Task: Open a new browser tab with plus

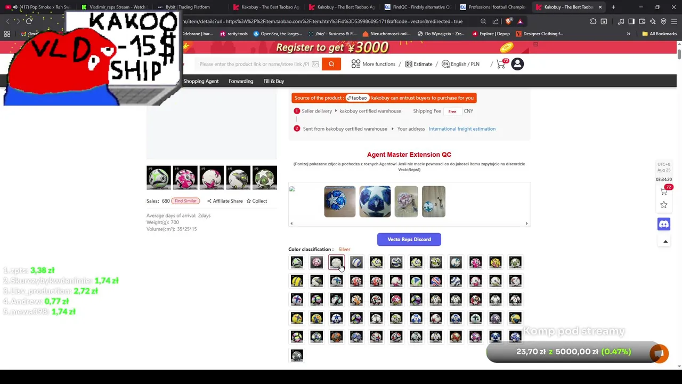Action: click(x=613, y=7)
